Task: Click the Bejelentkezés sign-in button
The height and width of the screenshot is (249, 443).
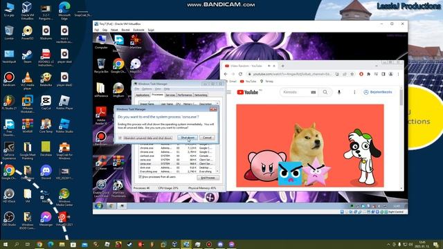Action: pos(378,92)
